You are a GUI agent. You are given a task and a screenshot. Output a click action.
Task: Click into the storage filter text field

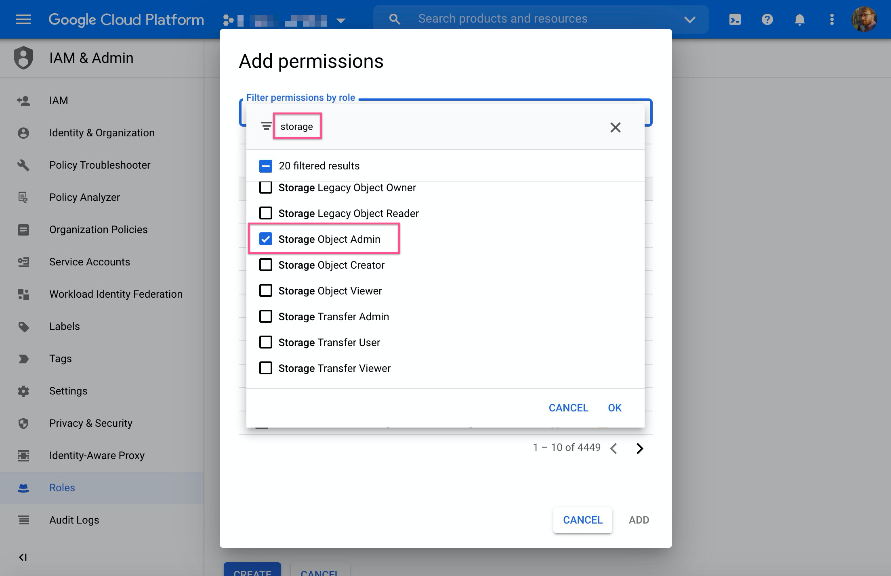click(297, 127)
